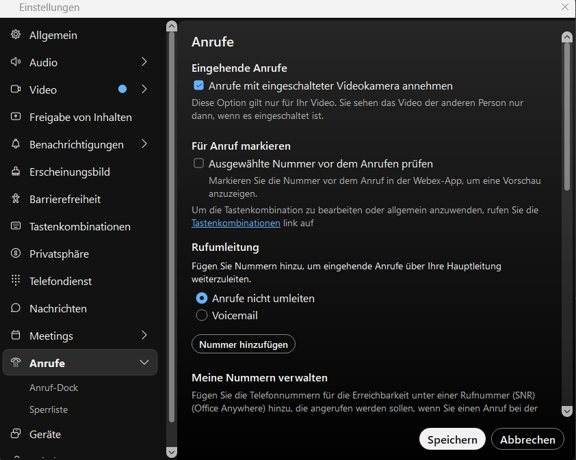The width and height of the screenshot is (576, 460).
Task: Select the Audio speaker icon
Action: point(15,62)
